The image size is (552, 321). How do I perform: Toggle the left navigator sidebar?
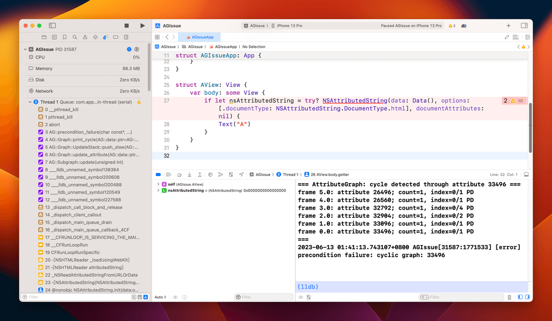tap(52, 26)
